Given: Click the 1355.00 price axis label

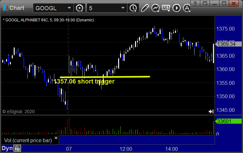Looking at the screenshot, I should tap(225, 83).
